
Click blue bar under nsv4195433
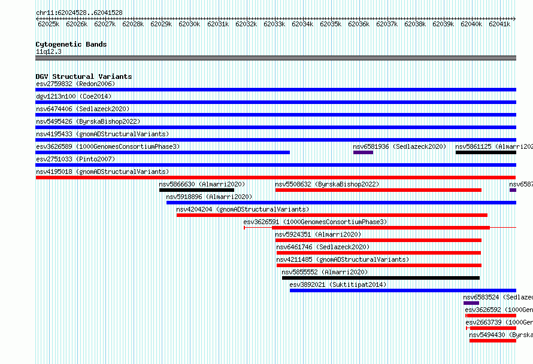pyautogui.click(x=275, y=140)
